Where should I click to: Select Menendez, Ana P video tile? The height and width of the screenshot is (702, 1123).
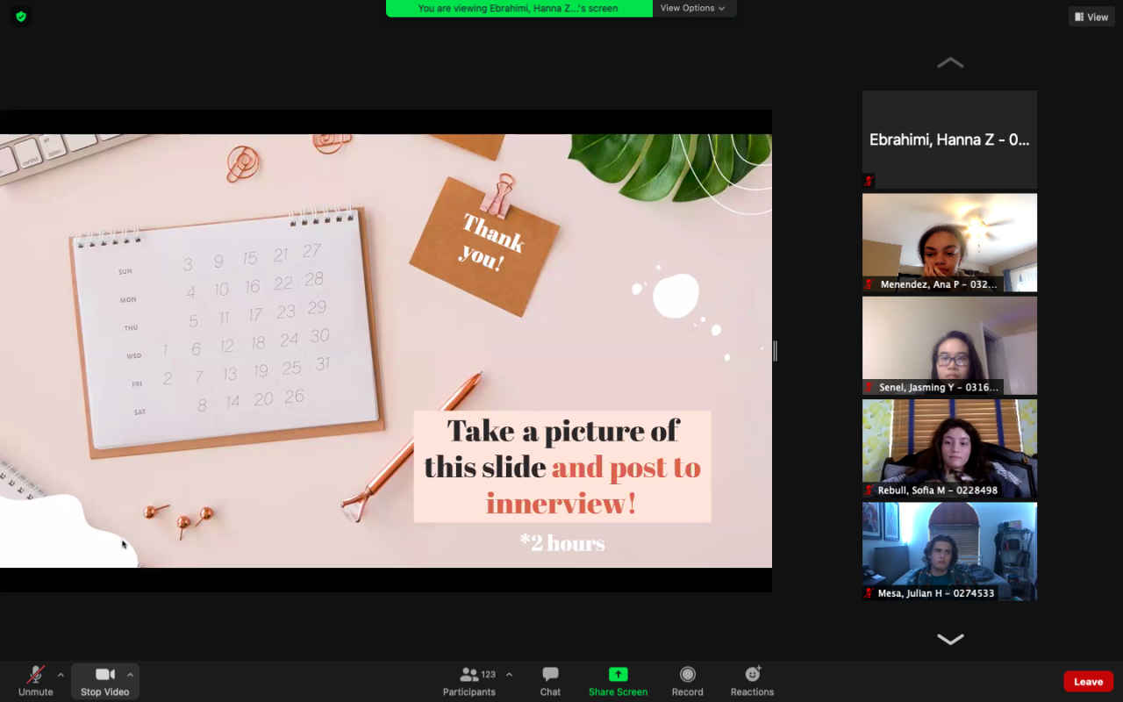pyautogui.click(x=949, y=242)
